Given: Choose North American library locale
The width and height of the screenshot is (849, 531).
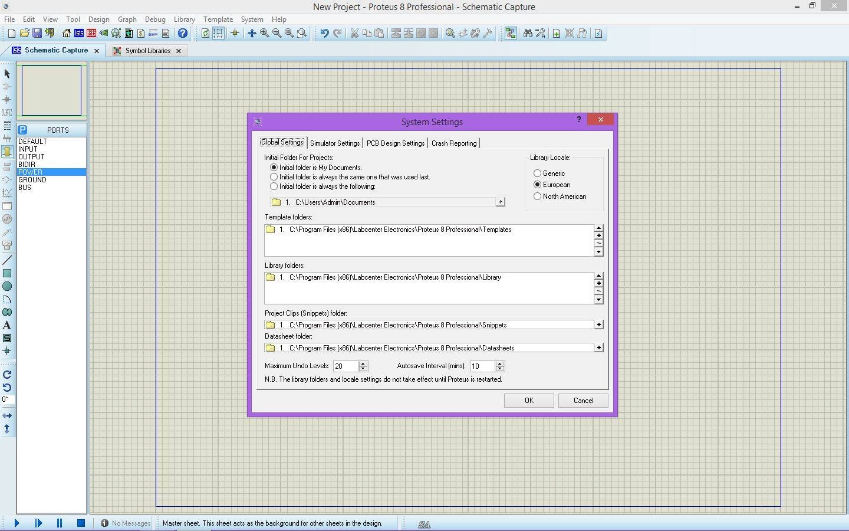Looking at the screenshot, I should coord(560,196).
